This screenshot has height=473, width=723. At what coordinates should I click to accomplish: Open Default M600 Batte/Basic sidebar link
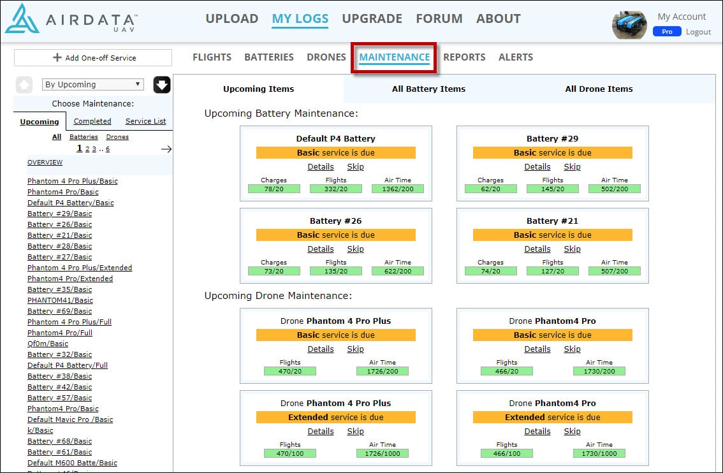73,463
